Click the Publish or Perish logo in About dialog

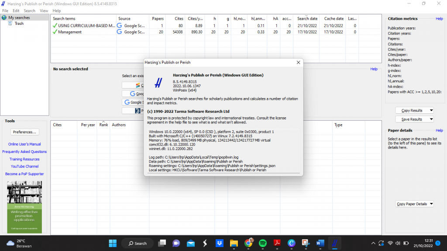(x=158, y=83)
